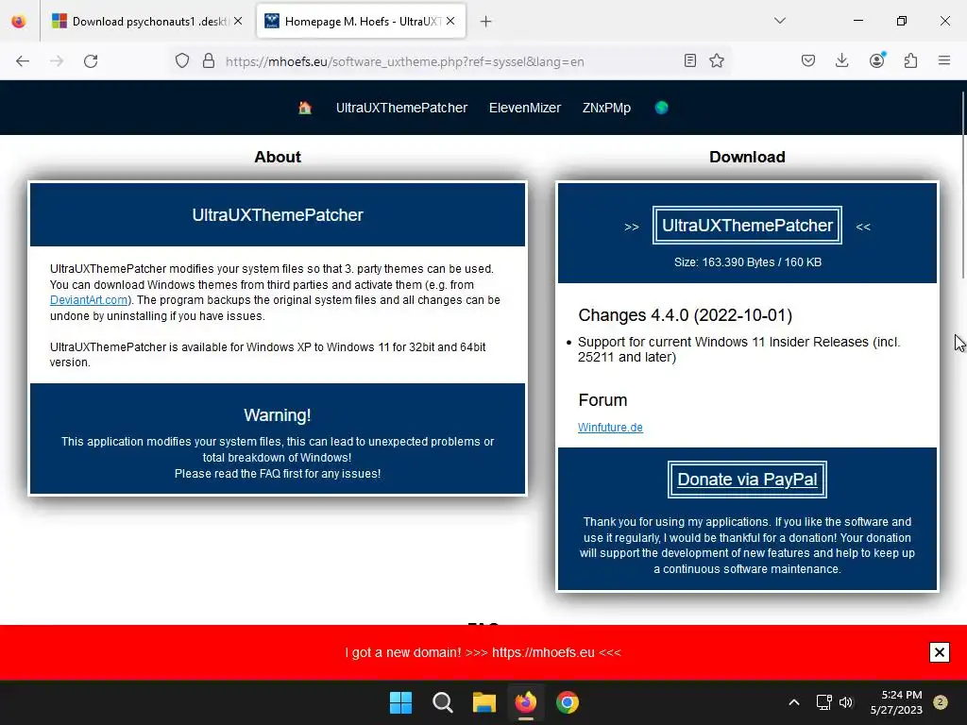
Task: Click the volume speaker tray icon
Action: click(x=846, y=702)
